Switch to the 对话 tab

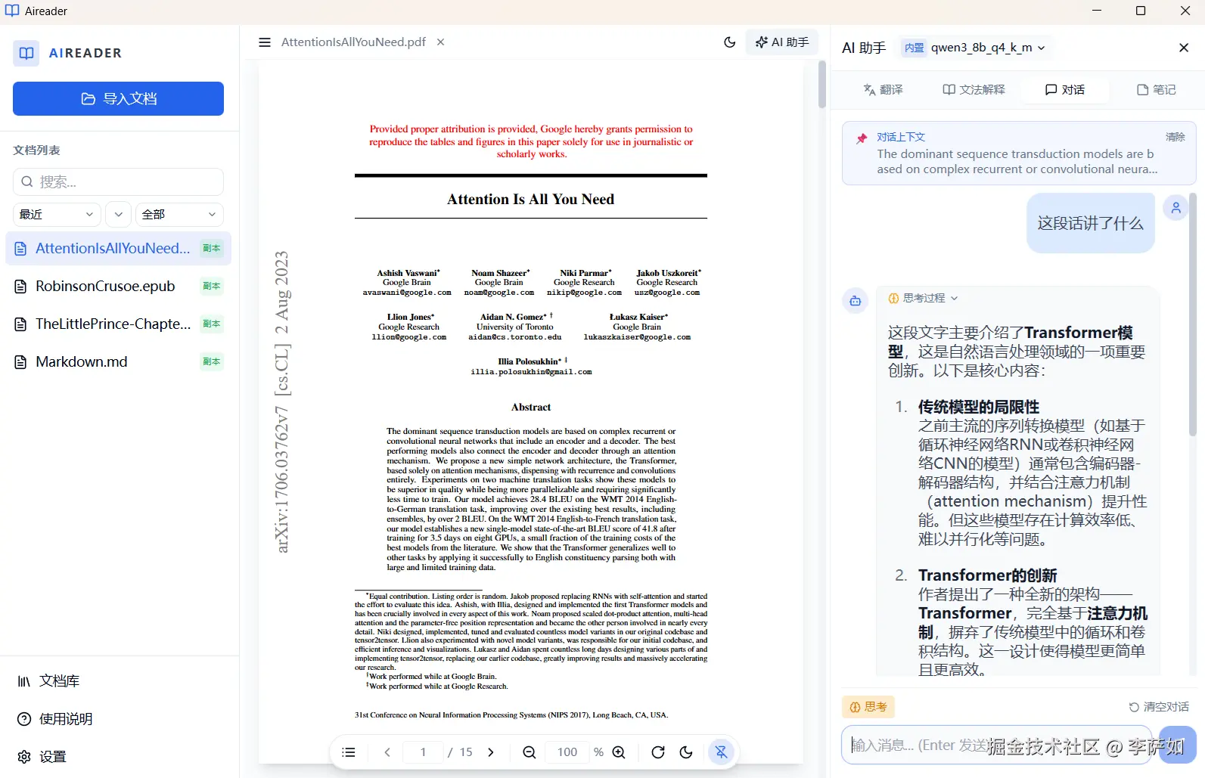[1065, 89]
